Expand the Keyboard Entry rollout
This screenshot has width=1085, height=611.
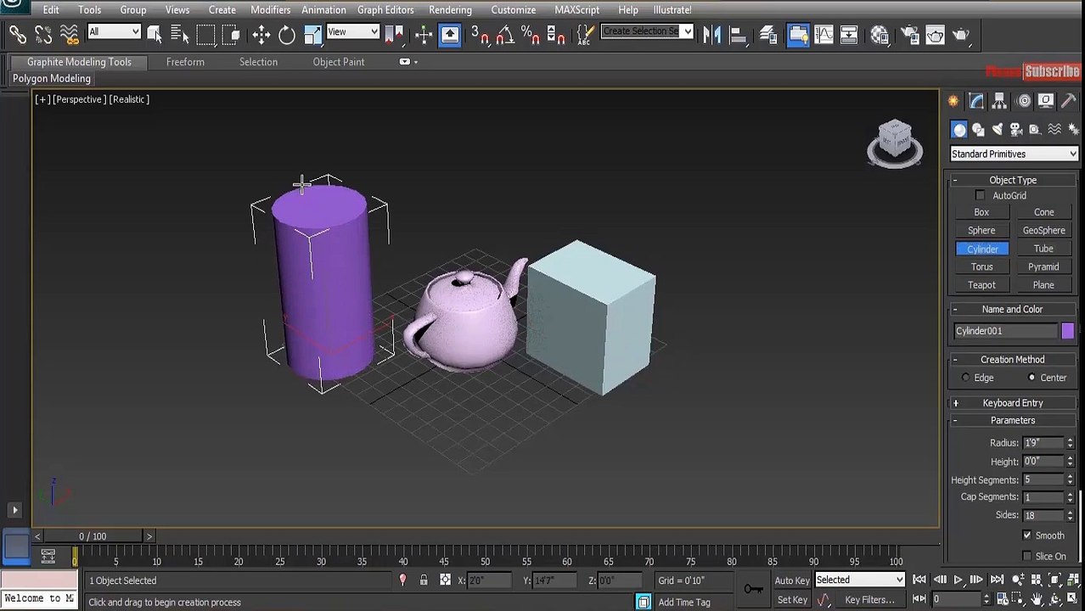(1012, 403)
